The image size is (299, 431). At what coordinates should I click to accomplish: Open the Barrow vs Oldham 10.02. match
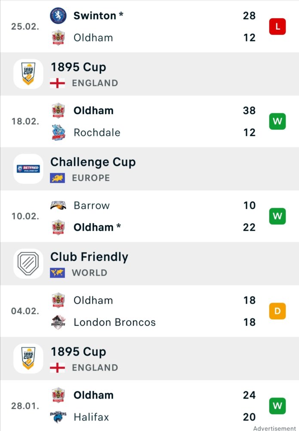150,216
